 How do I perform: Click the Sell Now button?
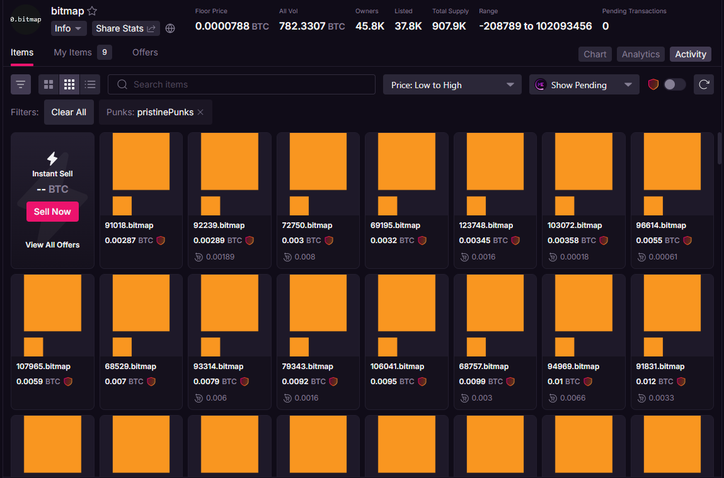tap(52, 212)
